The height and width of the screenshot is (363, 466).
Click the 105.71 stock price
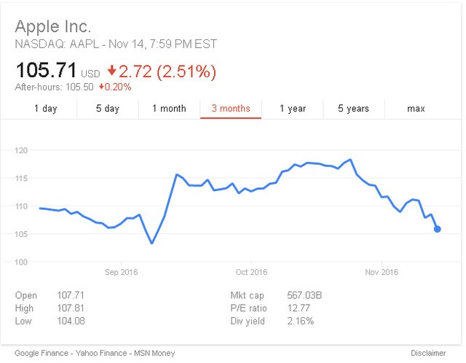coord(46,71)
